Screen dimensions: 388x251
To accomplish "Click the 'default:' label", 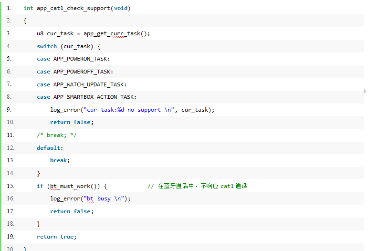I will point(50,148).
